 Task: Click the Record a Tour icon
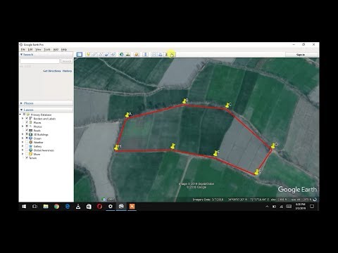(113, 55)
